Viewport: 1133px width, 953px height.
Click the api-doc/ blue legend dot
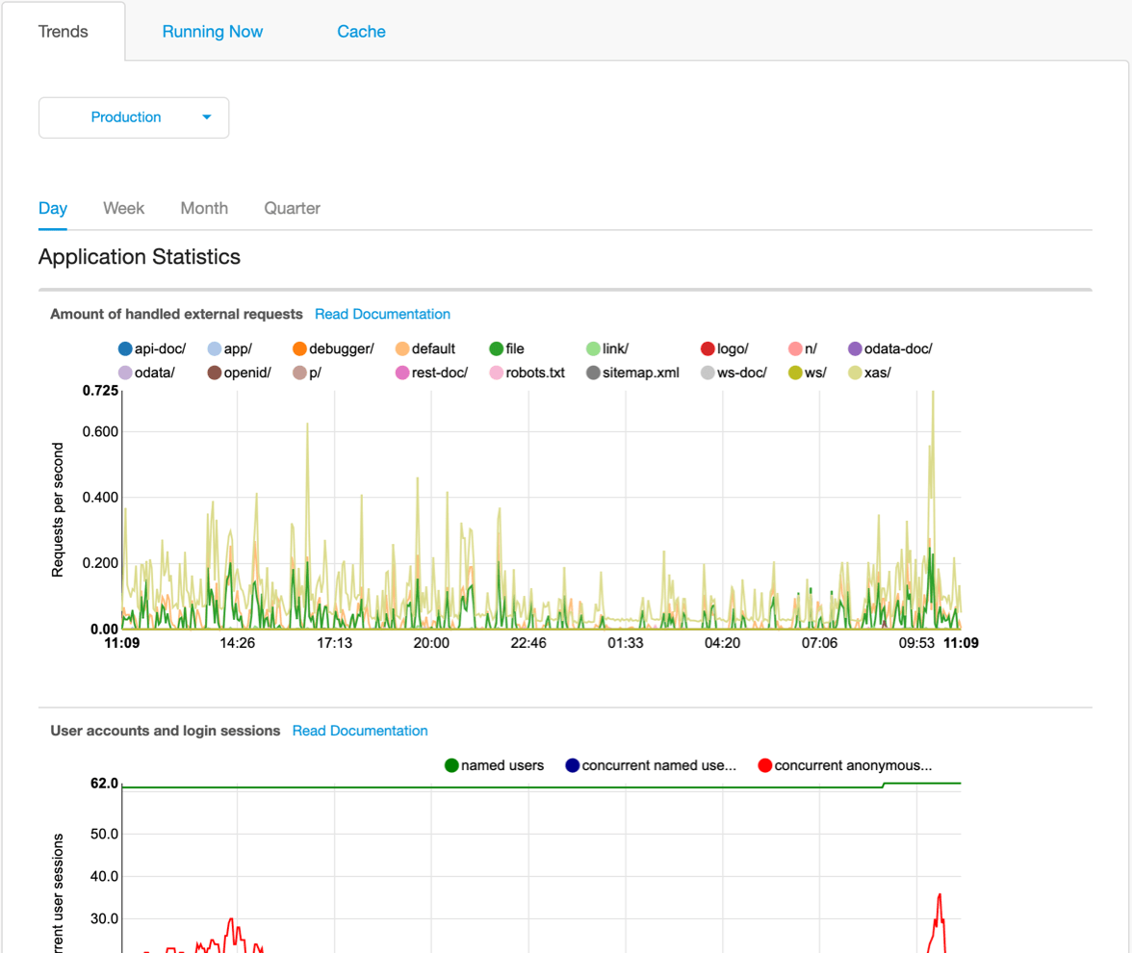(125, 349)
